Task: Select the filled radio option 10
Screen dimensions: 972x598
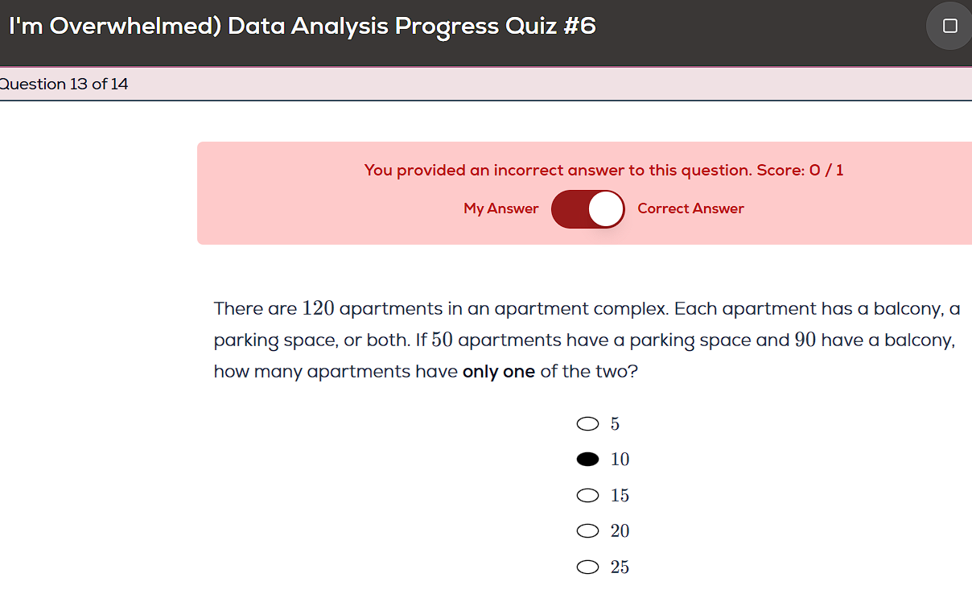Action: [588, 460]
